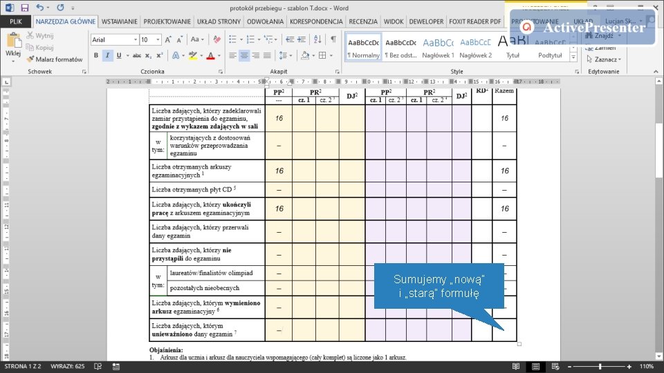Click the macro recording icon in the status bar
Viewport: 664px width, 373px height.
click(116, 366)
